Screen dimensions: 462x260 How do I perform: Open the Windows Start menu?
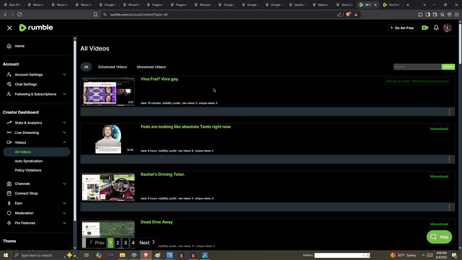(5, 255)
